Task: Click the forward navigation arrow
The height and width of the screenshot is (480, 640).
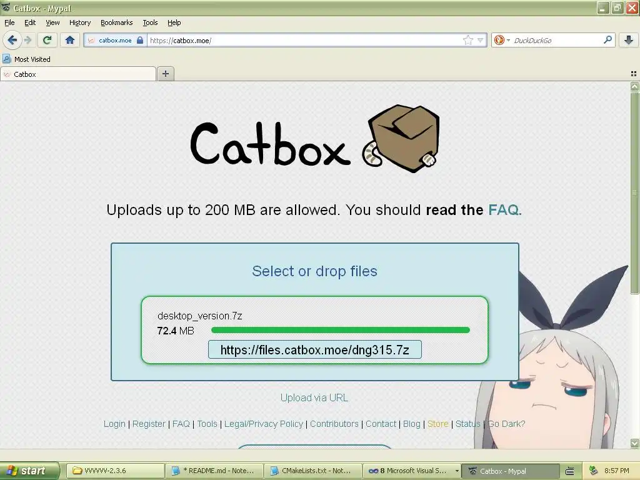Action: pyautogui.click(x=27, y=40)
